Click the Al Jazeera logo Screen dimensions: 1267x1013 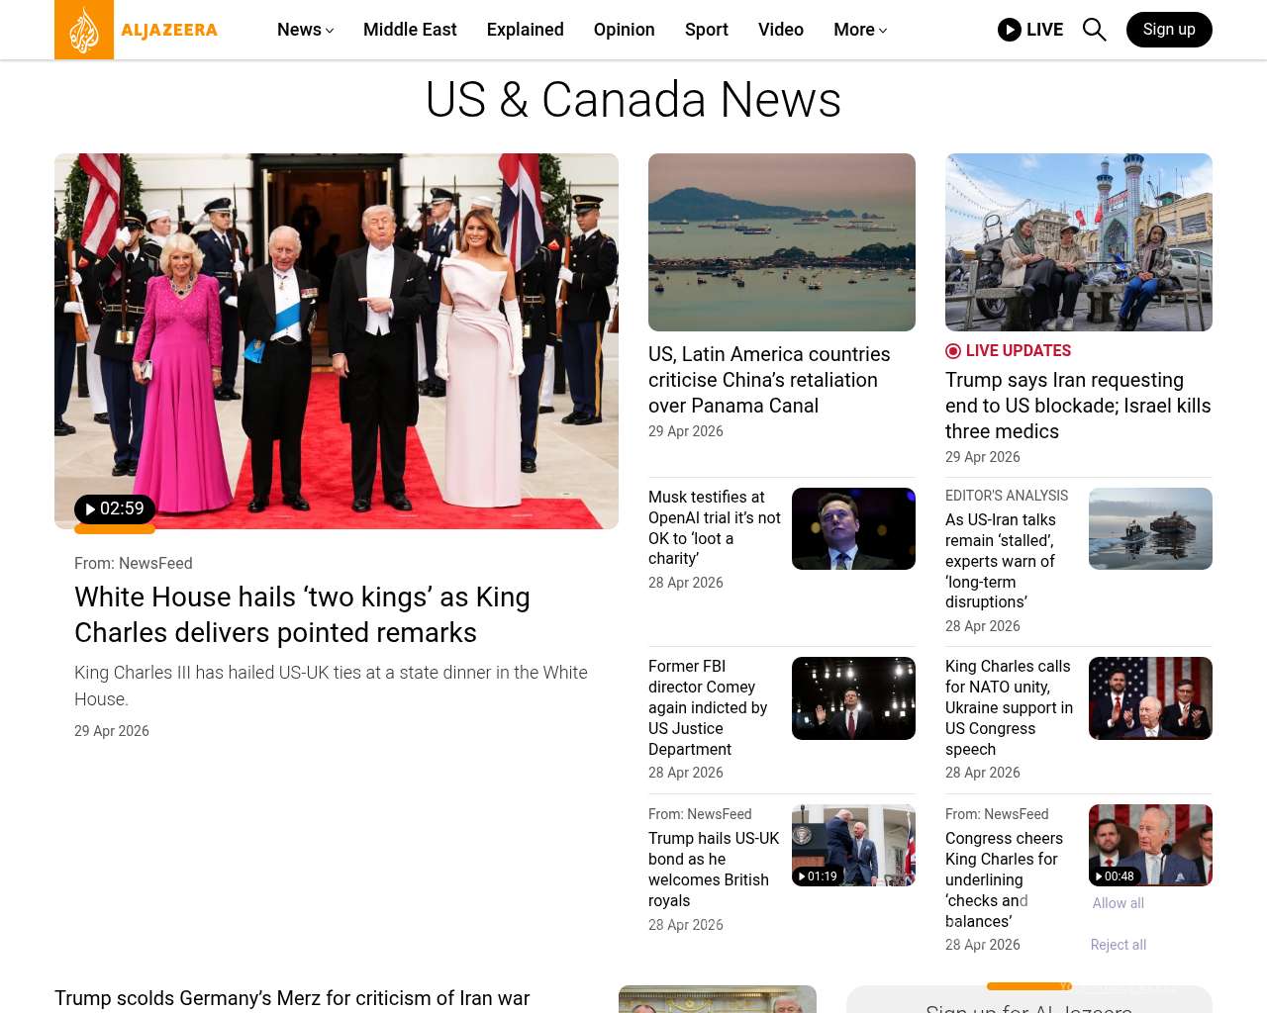(137, 30)
